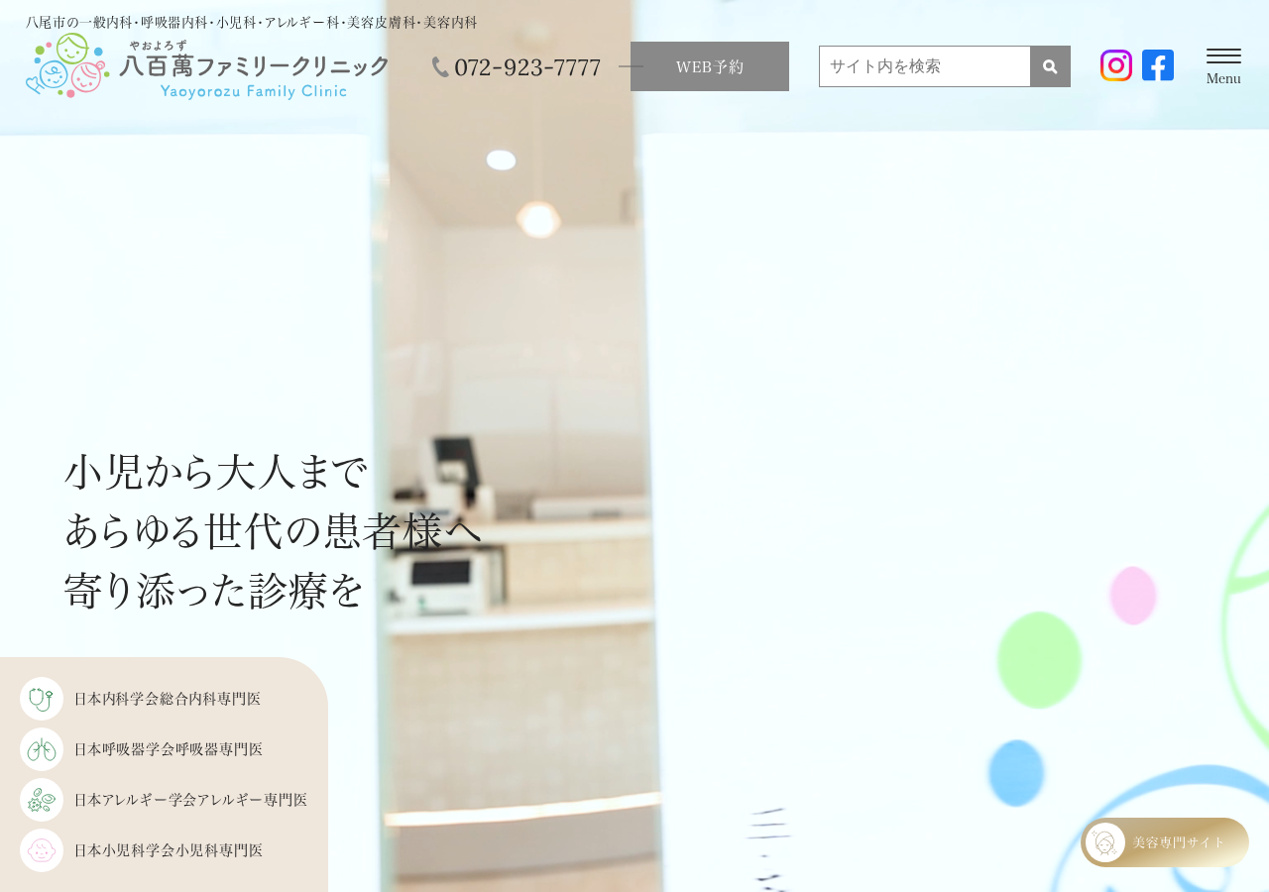Click the phone number 072-923-7777

click(527, 67)
